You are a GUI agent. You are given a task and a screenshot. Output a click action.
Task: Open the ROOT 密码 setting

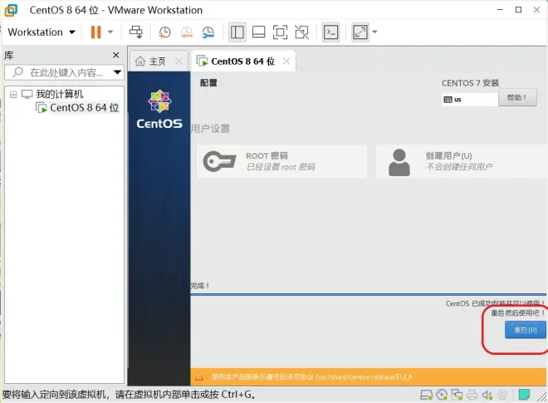click(x=281, y=162)
